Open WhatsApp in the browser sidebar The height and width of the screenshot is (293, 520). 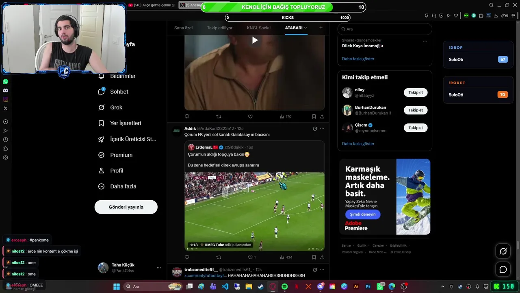tap(5, 81)
